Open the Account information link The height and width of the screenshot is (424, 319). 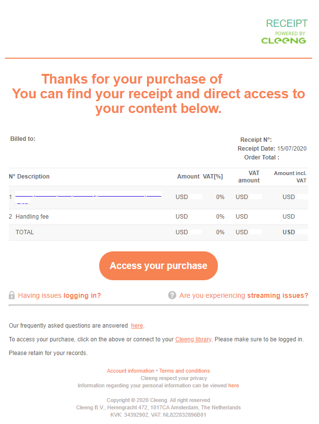click(130, 371)
